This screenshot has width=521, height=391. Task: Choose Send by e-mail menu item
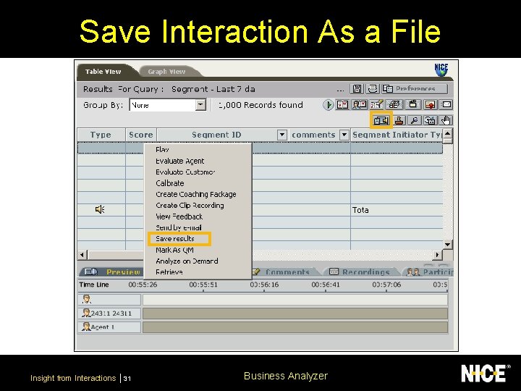pos(198,228)
